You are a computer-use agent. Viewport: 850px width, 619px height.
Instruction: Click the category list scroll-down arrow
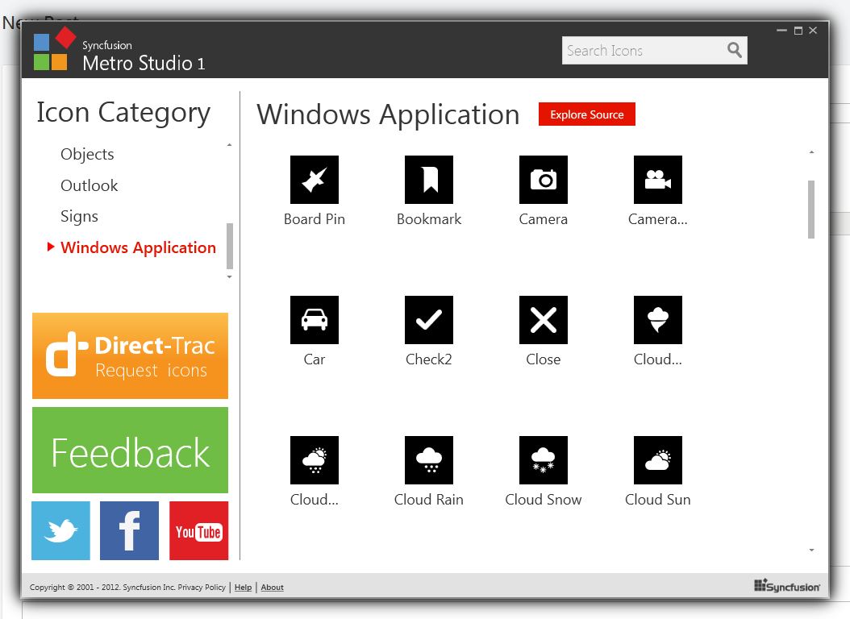click(x=230, y=276)
